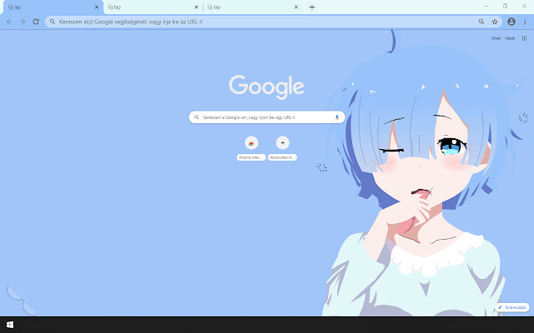Close the second Új lap tab

coord(196,7)
